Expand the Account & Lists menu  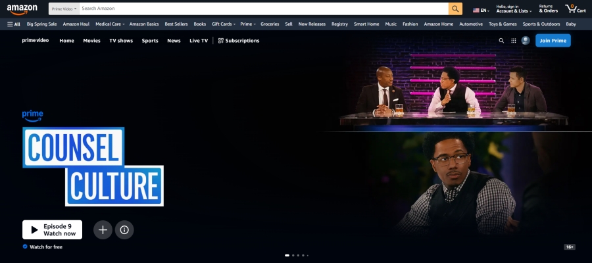coord(512,9)
